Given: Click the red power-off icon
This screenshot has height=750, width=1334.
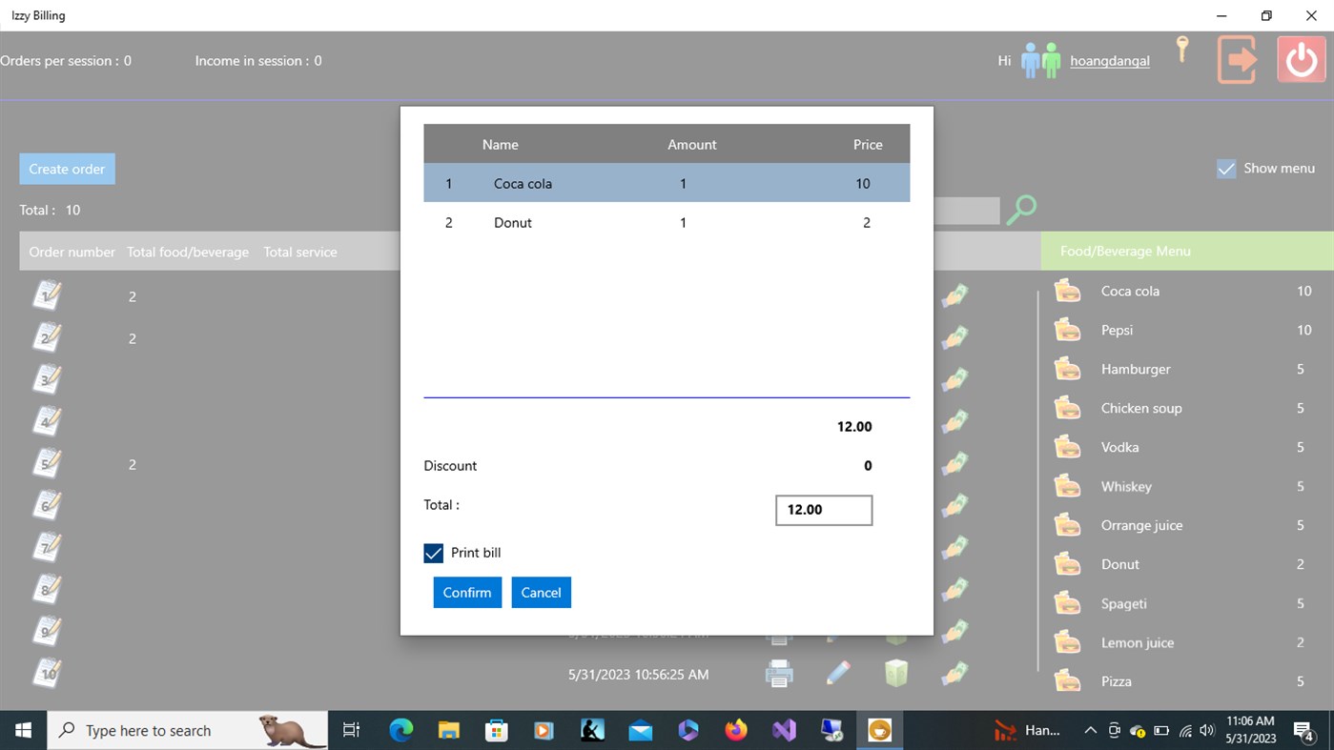Looking at the screenshot, I should coord(1301,59).
